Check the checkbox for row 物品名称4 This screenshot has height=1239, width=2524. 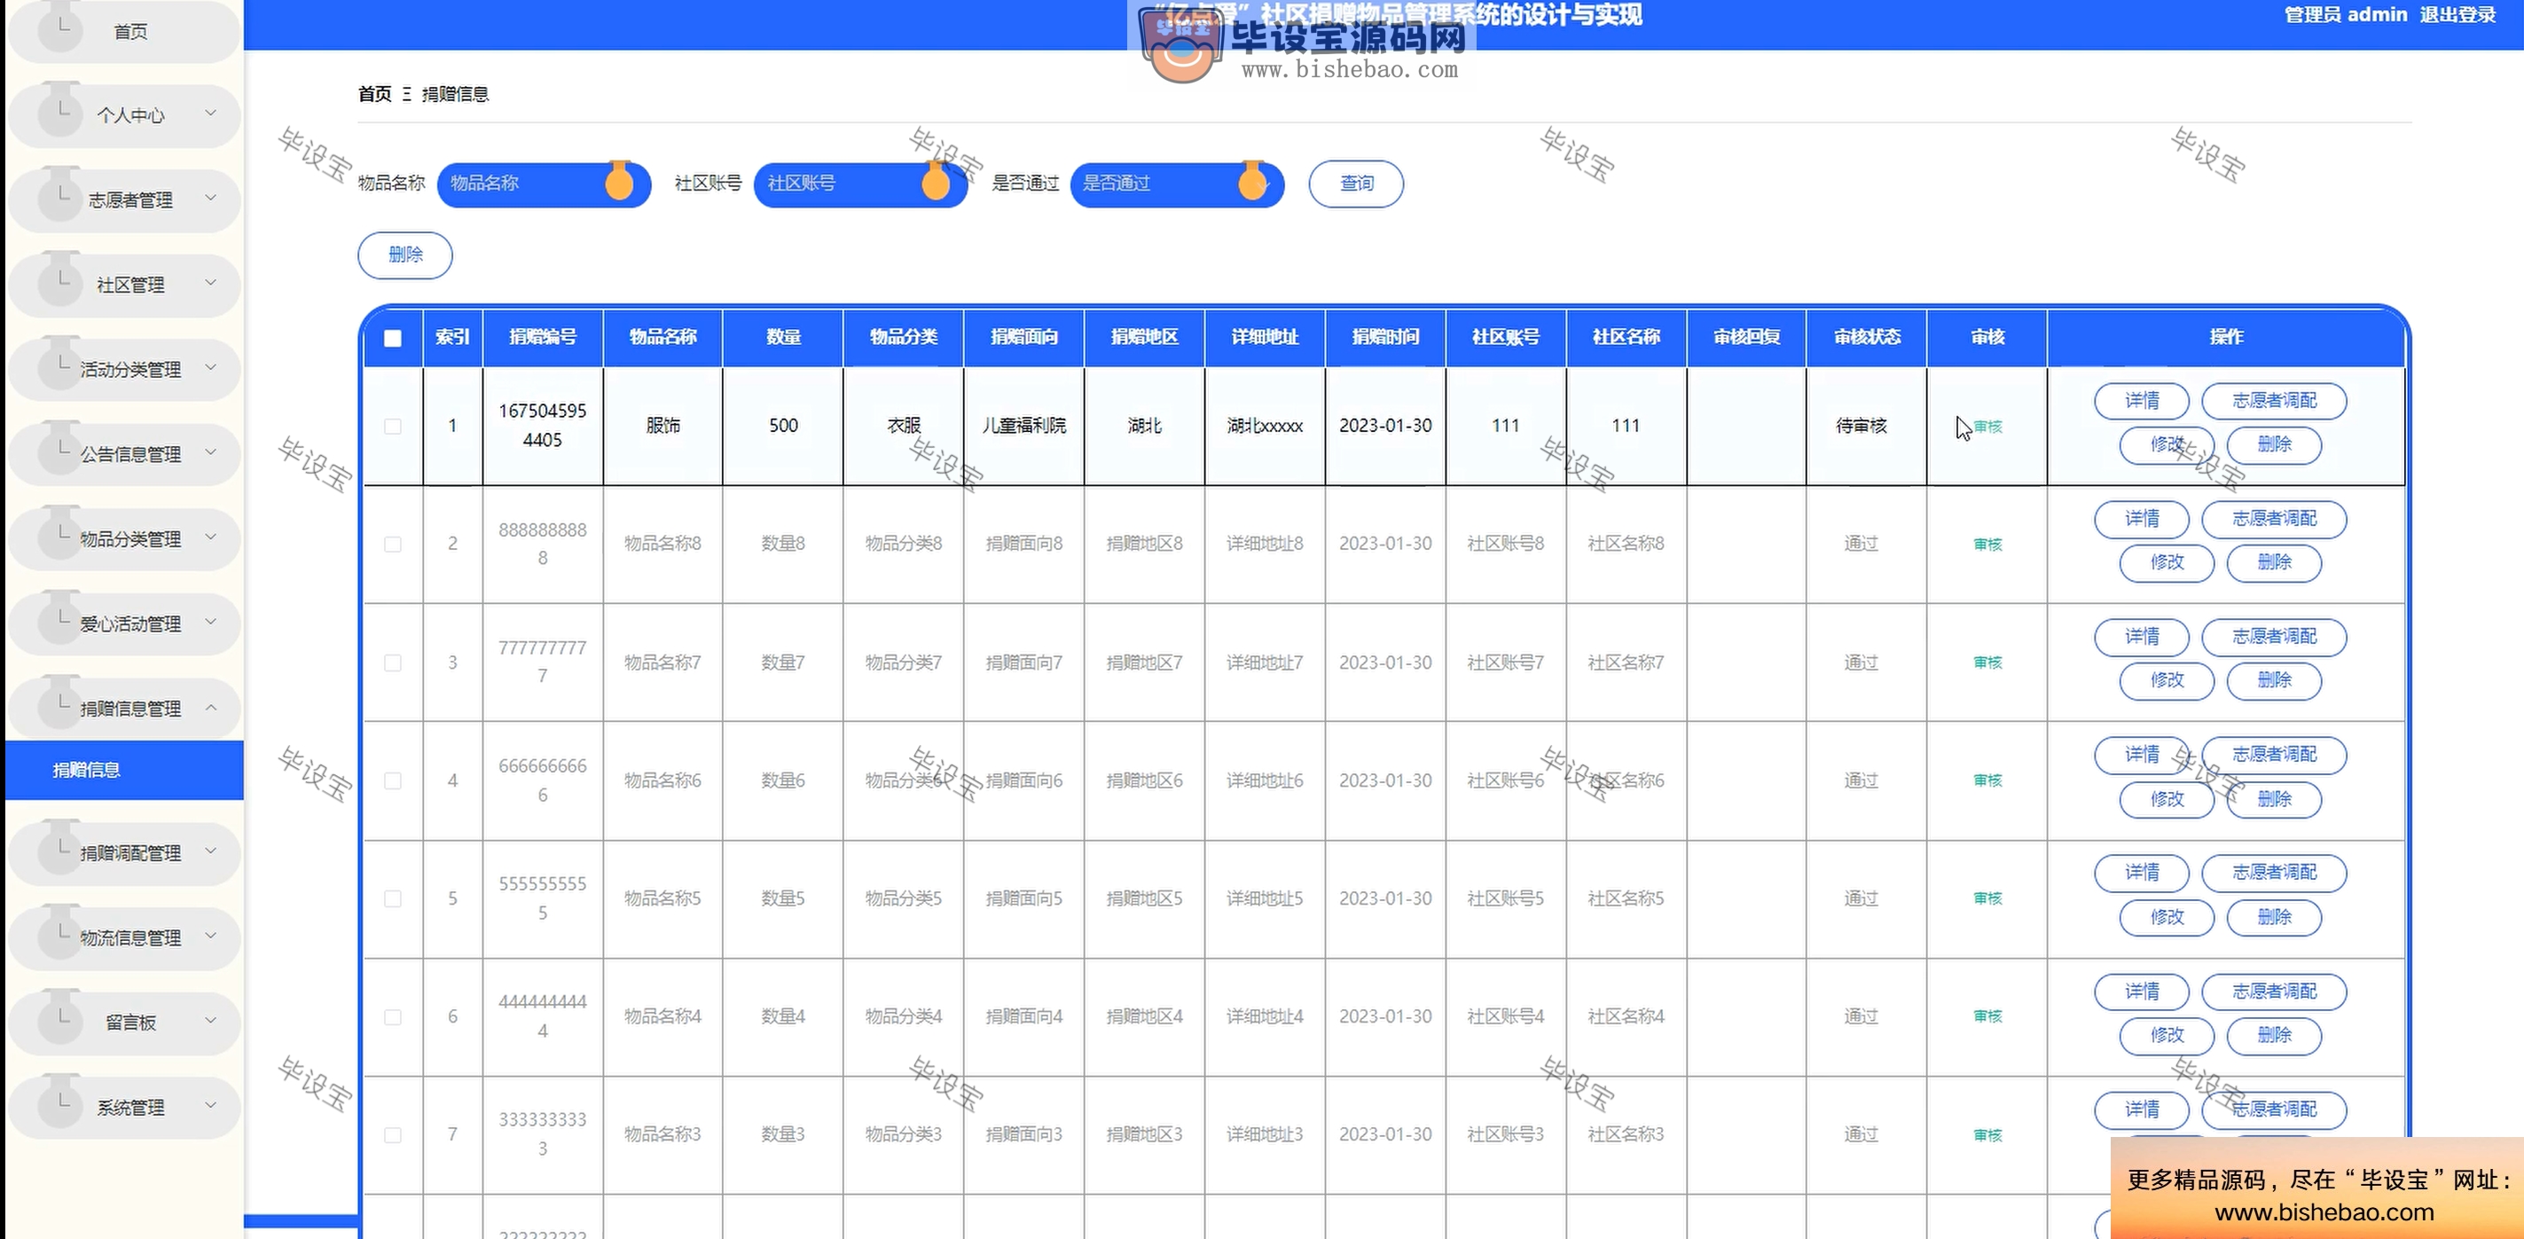tap(393, 1016)
